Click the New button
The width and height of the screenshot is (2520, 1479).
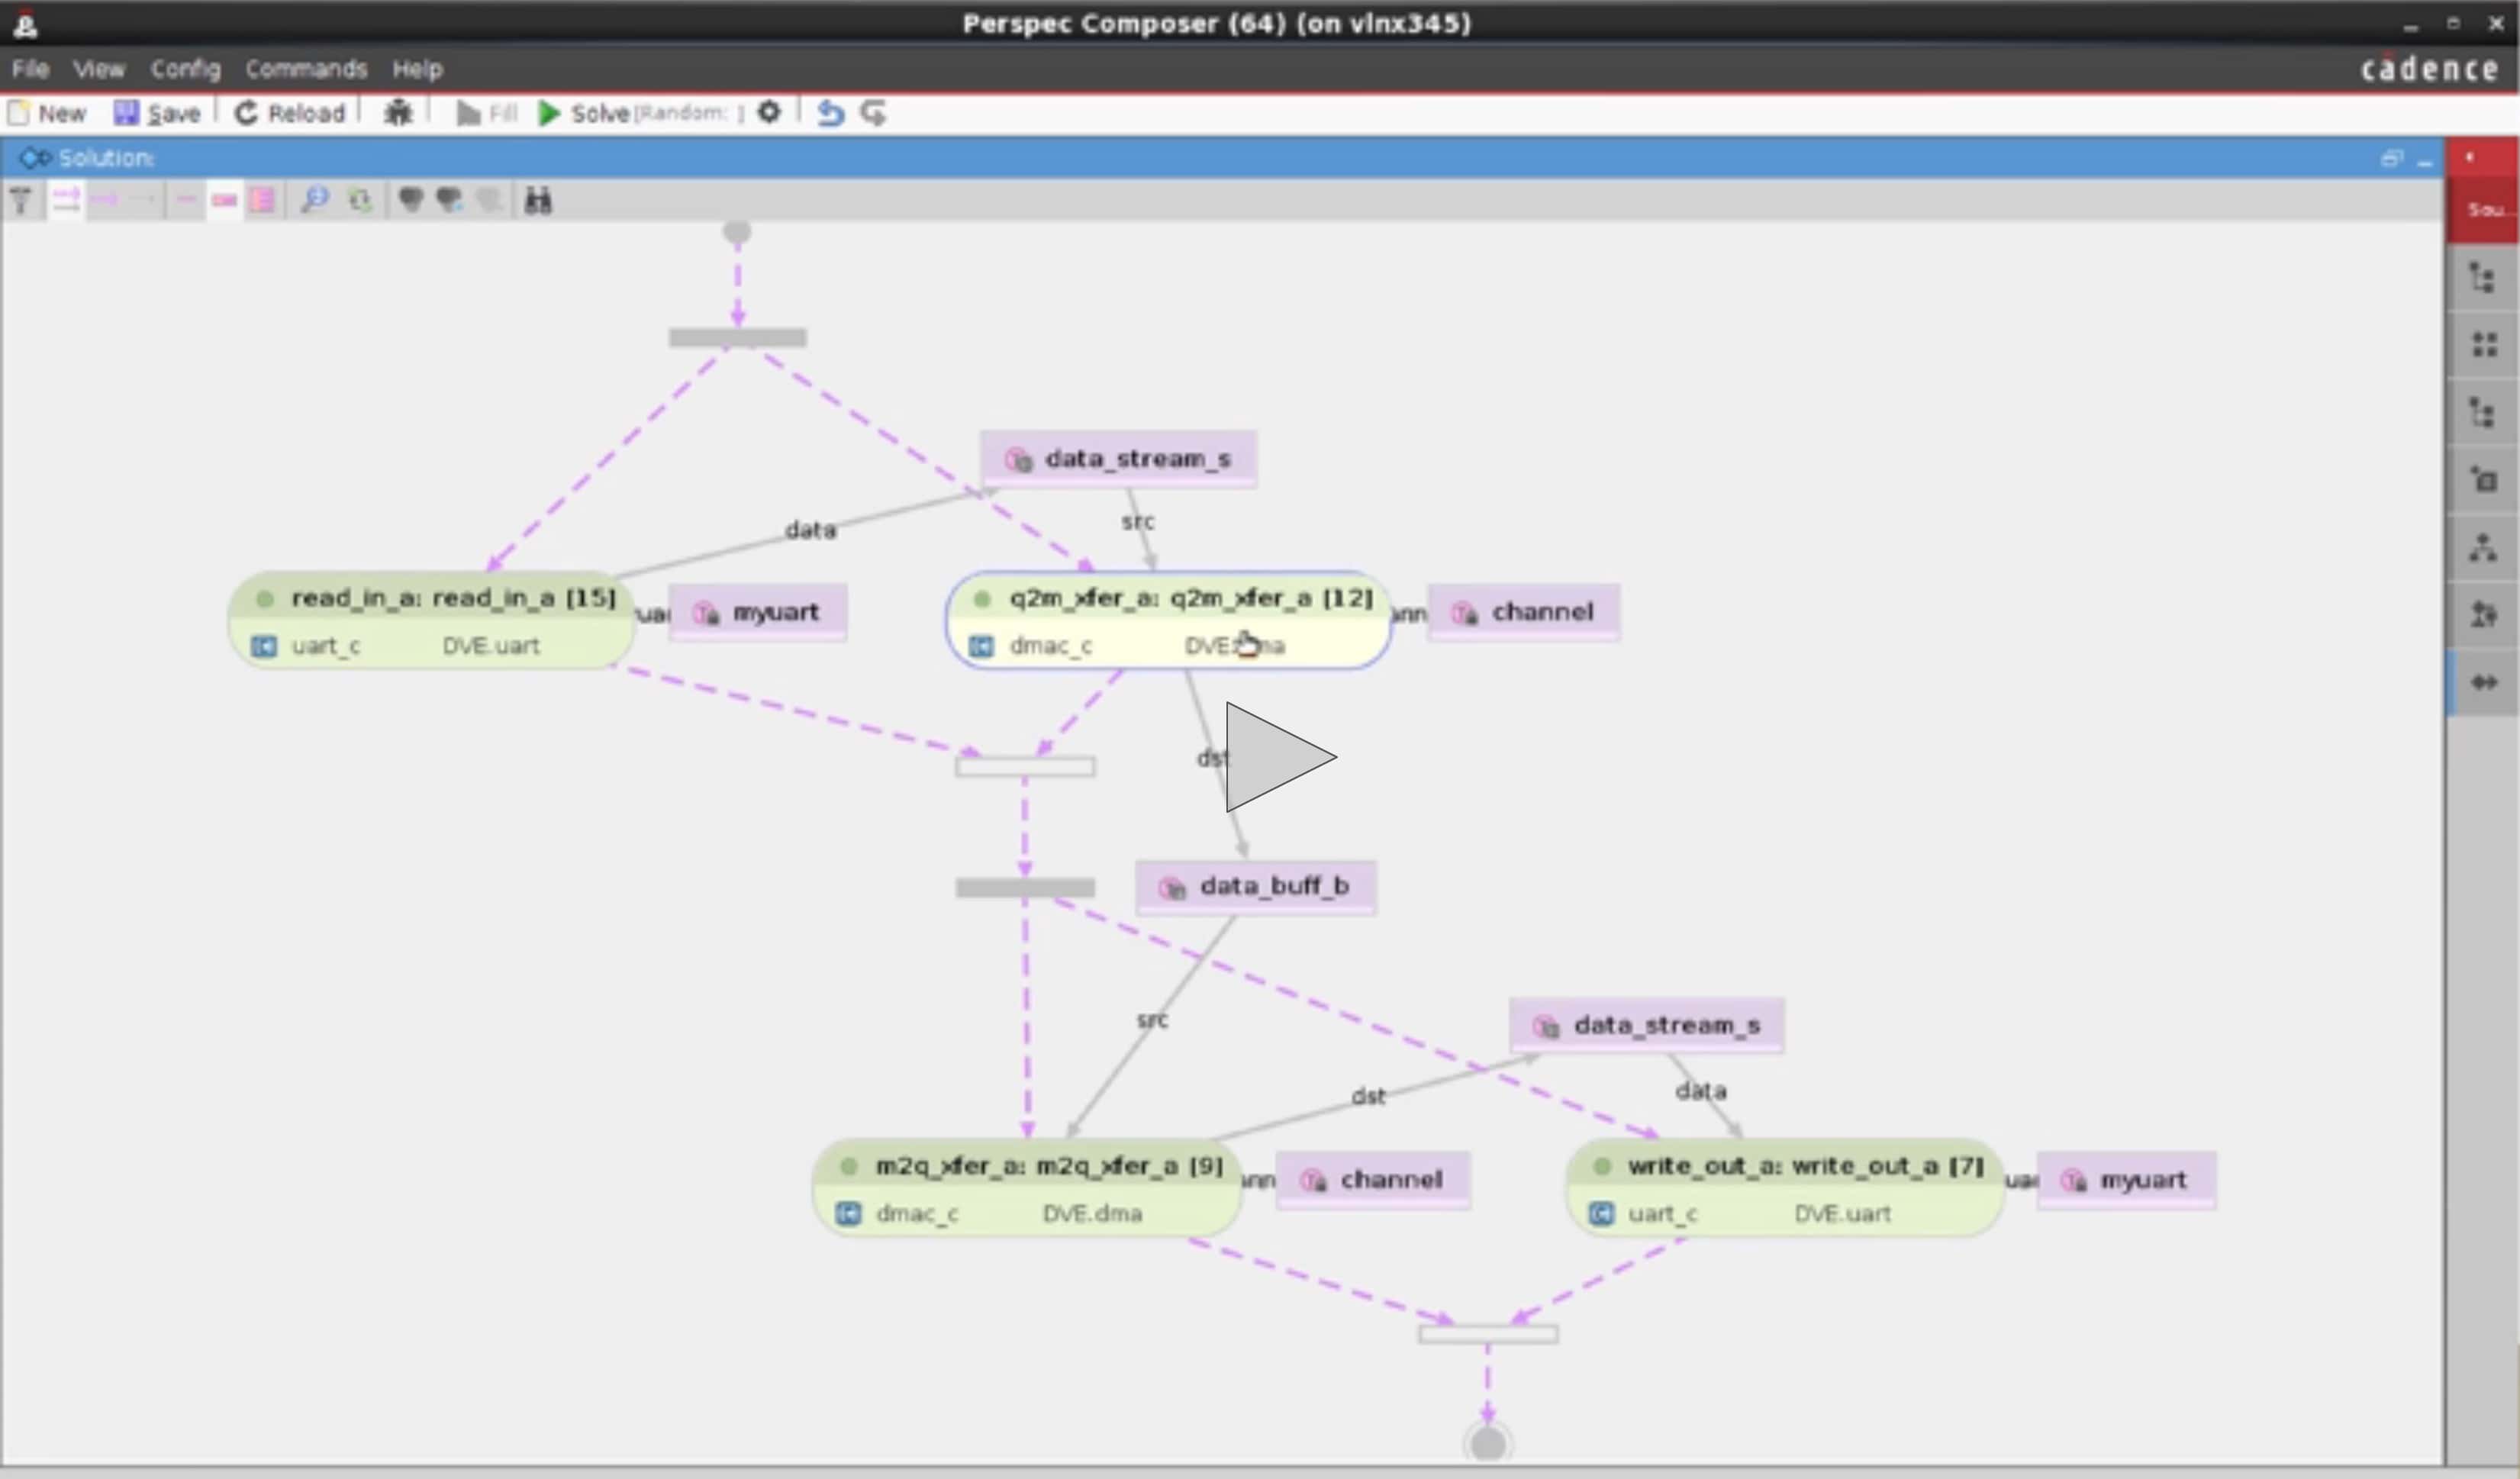[47, 113]
